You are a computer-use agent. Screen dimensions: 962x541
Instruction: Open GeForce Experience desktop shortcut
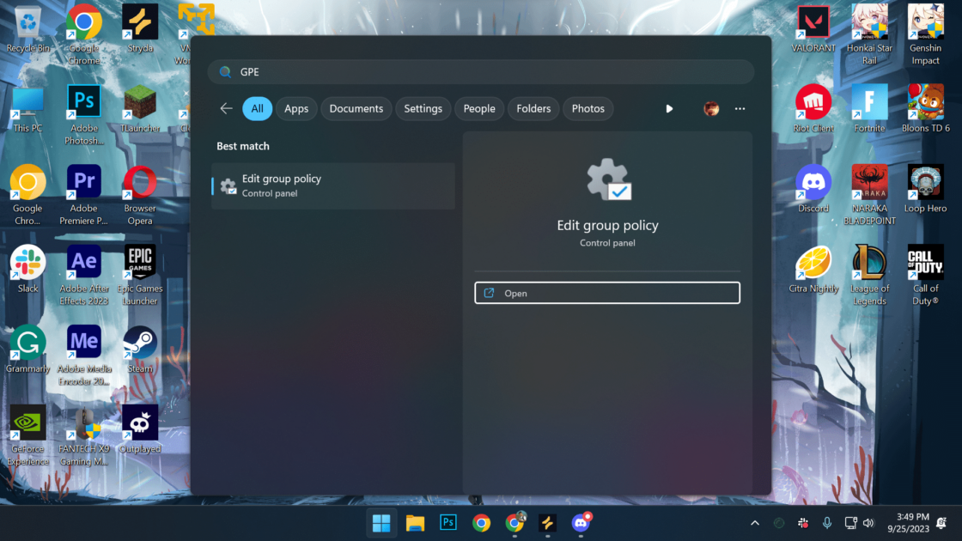[27, 435]
